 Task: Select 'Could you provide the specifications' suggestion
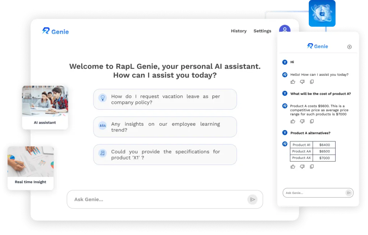tap(165, 154)
